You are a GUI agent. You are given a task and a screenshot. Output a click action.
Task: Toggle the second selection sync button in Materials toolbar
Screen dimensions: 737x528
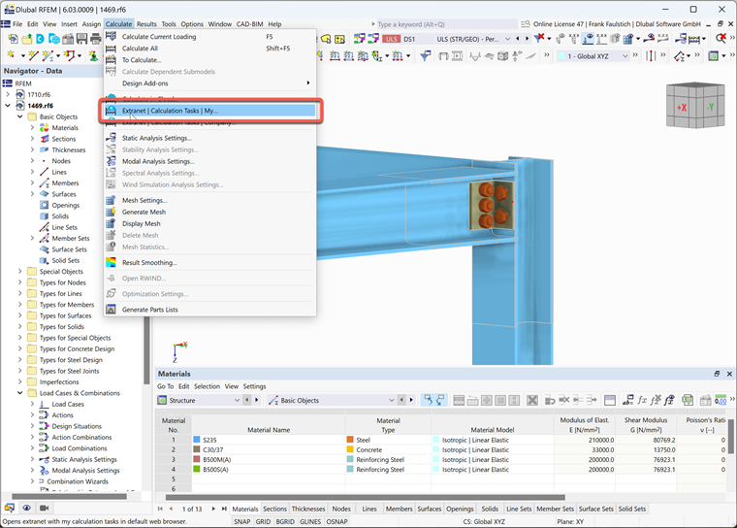tap(440, 401)
